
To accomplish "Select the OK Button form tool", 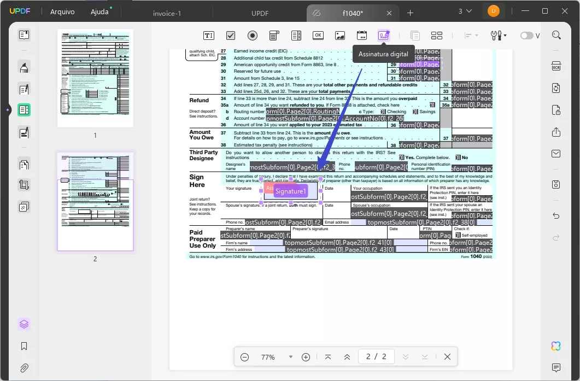I will 318,36.
